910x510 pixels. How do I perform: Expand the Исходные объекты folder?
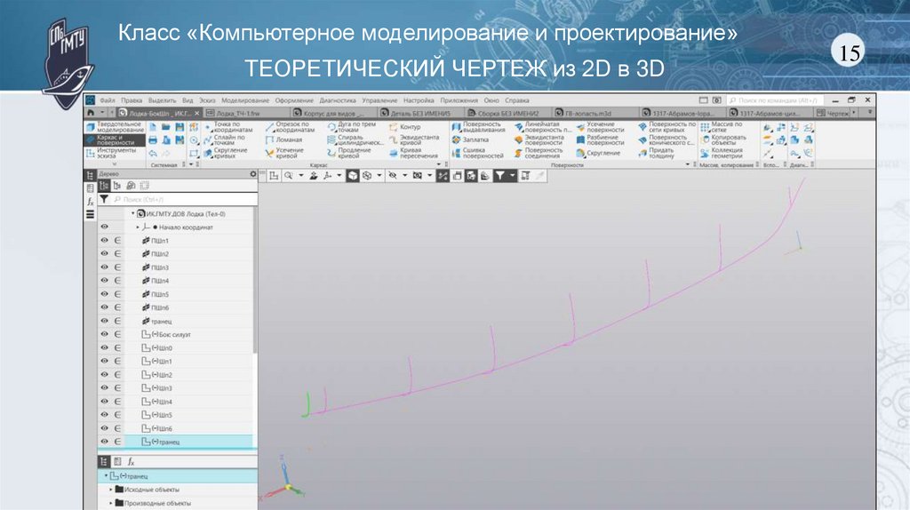111,490
